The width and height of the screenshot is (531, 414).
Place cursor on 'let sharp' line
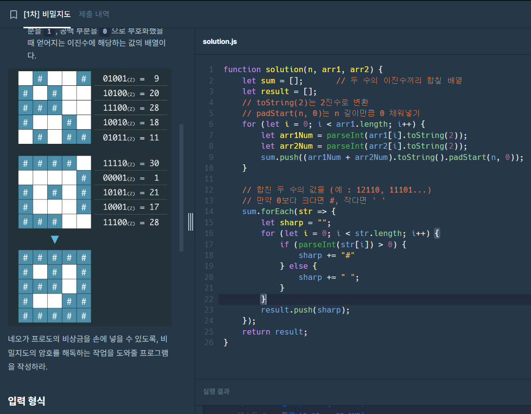(x=295, y=222)
